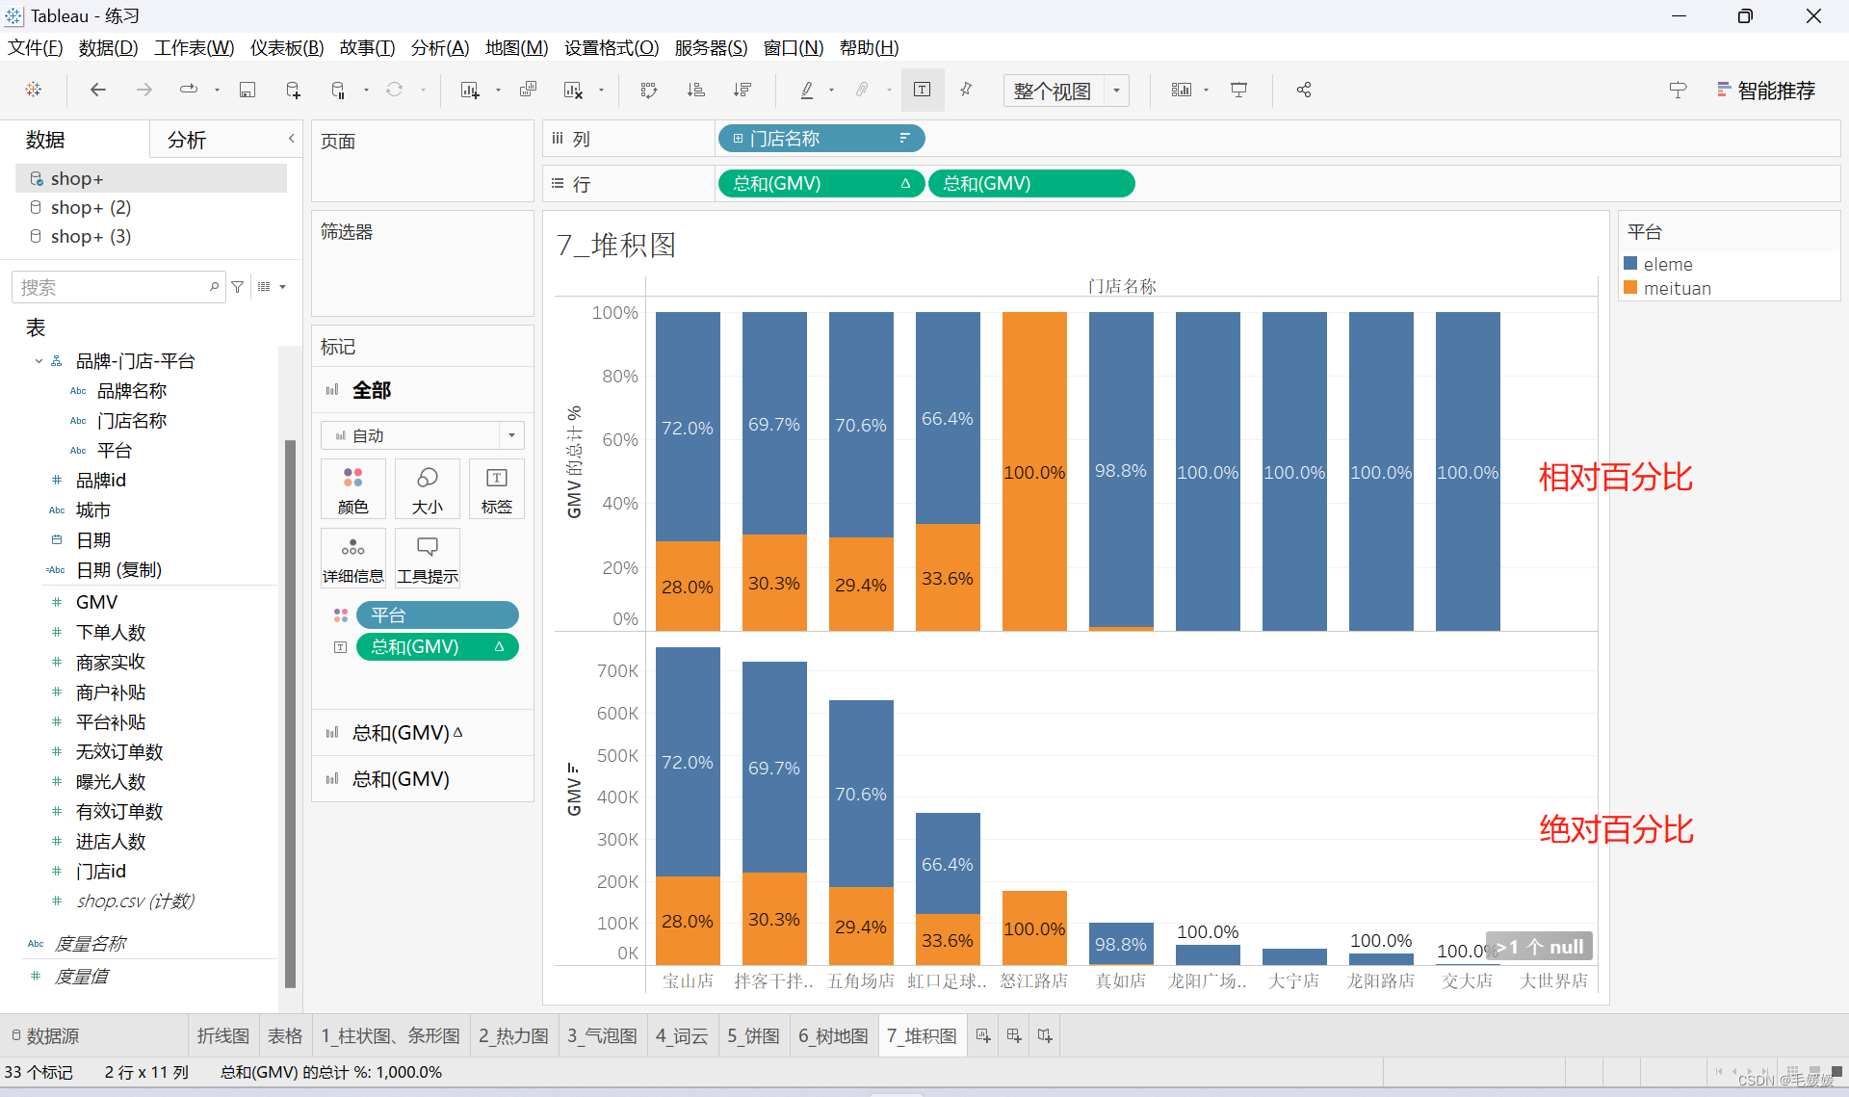The image size is (1849, 1097).
Task: Click meituan orange legend swatch
Action: coord(1630,287)
